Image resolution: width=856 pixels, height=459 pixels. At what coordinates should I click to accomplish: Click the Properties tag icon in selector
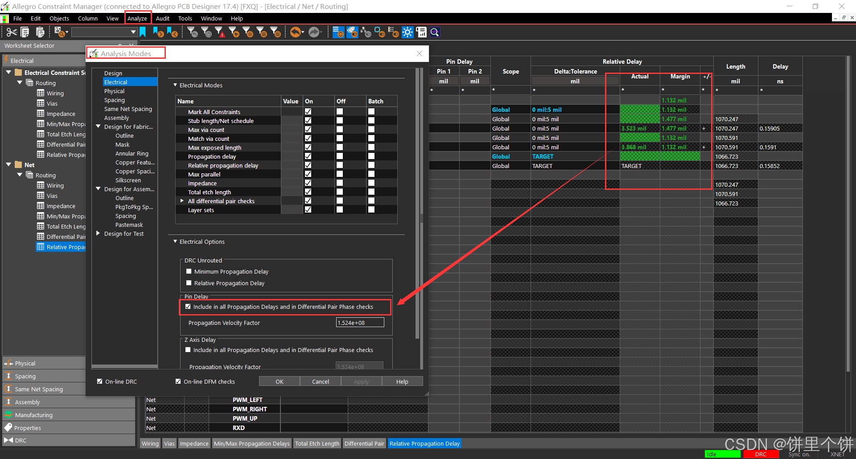click(x=8, y=427)
